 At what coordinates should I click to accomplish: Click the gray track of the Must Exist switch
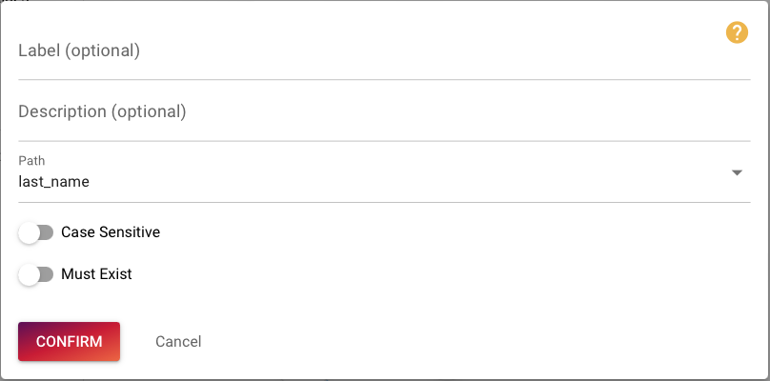click(x=47, y=275)
